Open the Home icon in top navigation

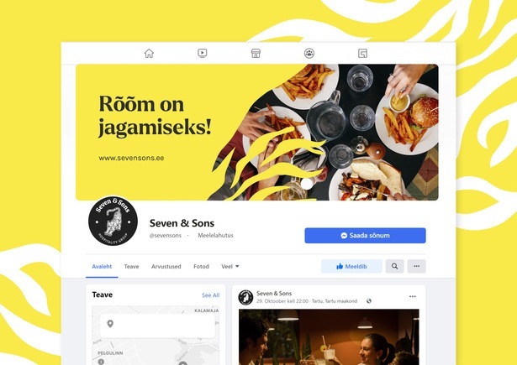coord(149,54)
